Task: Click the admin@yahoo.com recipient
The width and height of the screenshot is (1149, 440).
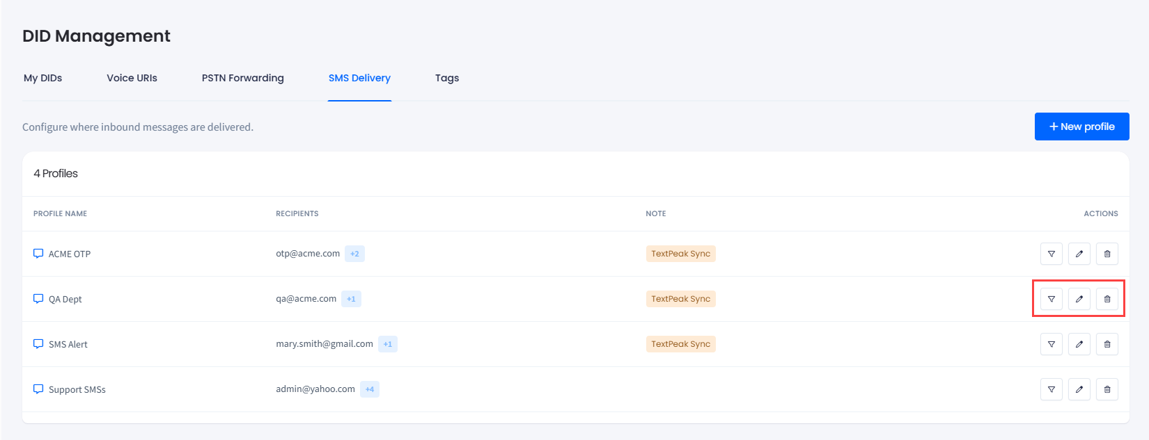Action: [x=315, y=389]
